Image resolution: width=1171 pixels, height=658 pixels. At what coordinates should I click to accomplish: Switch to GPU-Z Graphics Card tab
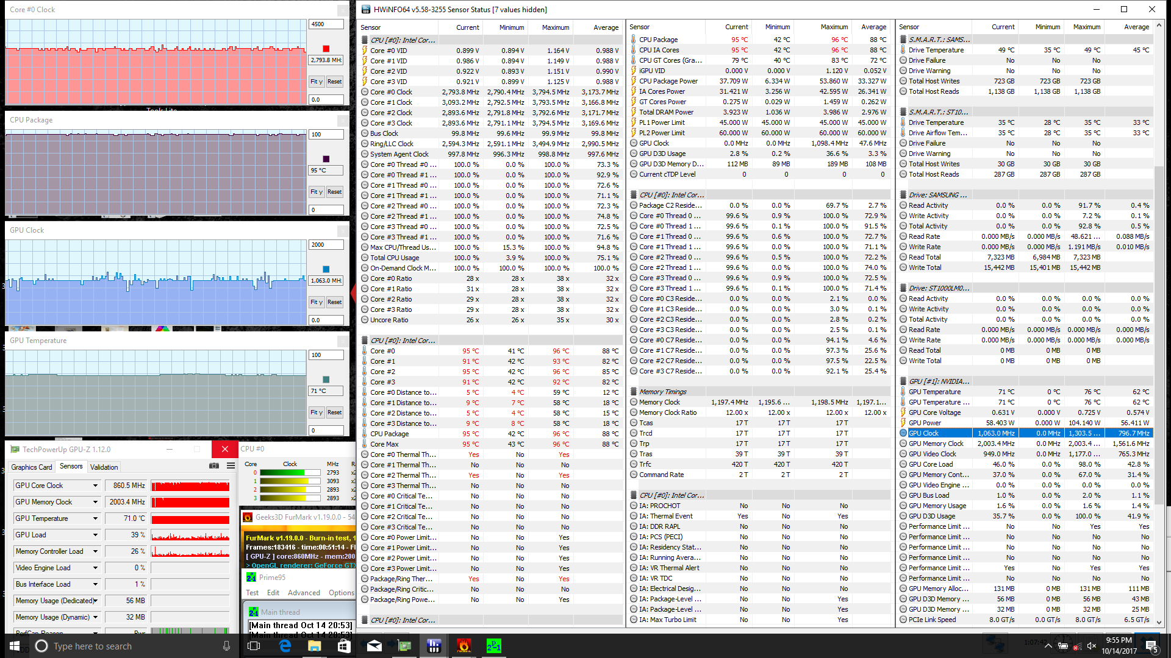[32, 467]
